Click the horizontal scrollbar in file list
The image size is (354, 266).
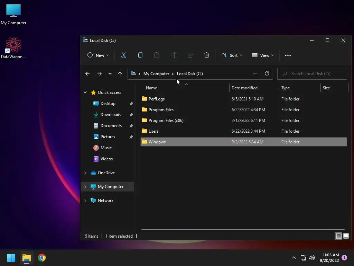click(243, 229)
